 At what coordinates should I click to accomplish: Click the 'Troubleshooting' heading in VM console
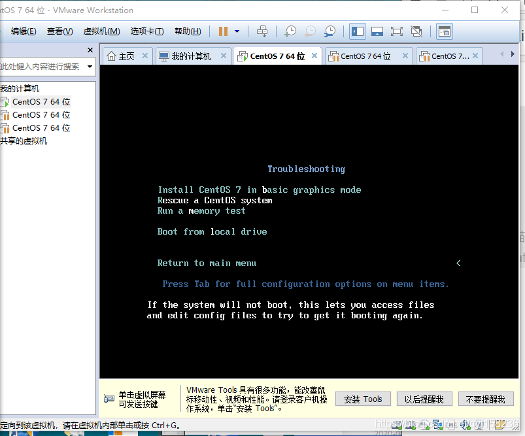[307, 169]
